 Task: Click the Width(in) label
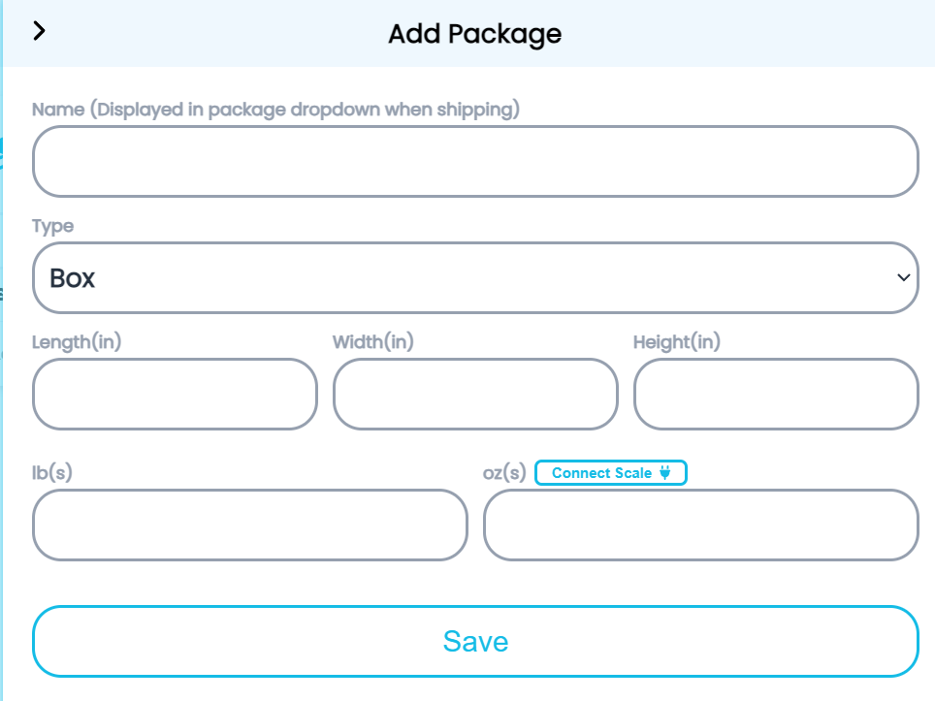pos(373,342)
